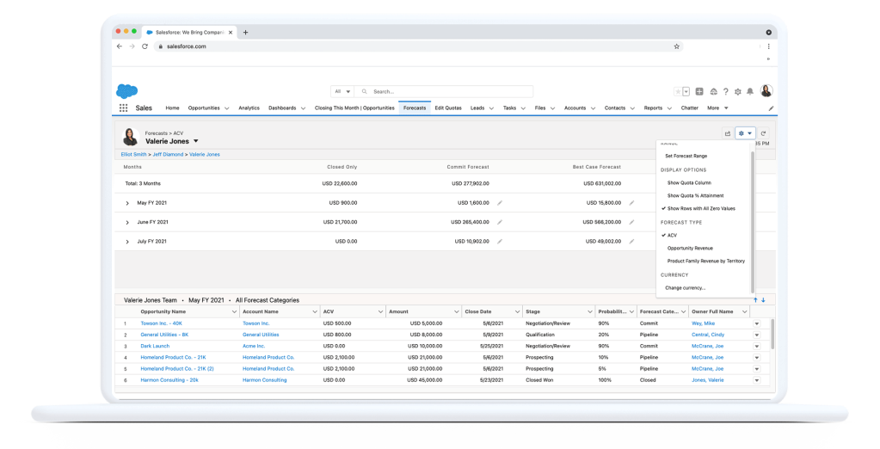The image size is (880, 449).
Task: Expand the July FY 2021 row
Action: (x=127, y=242)
